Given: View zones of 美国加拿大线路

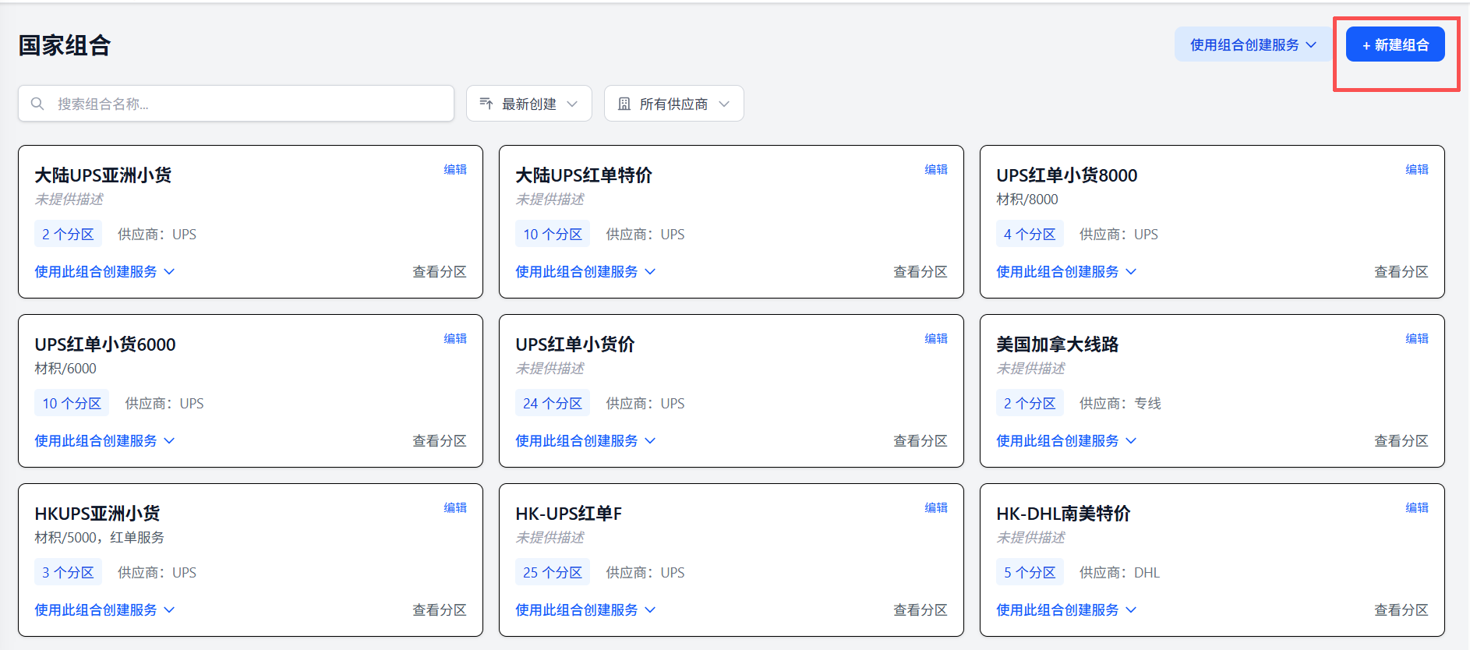Looking at the screenshot, I should [1401, 440].
